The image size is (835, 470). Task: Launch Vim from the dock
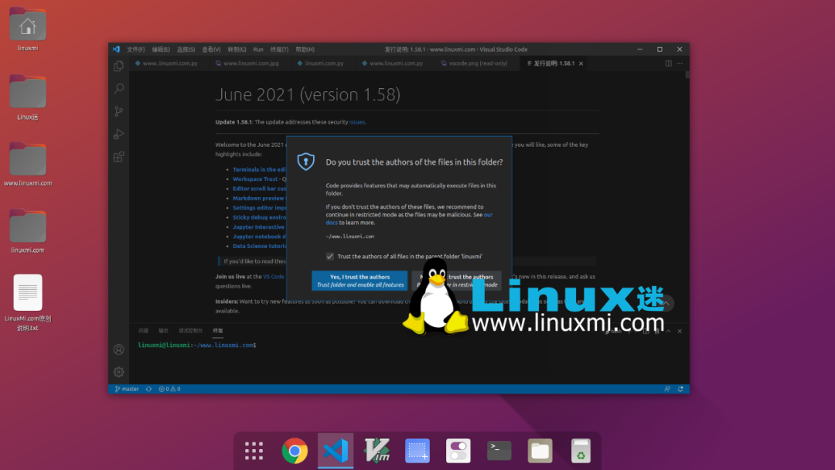377,451
